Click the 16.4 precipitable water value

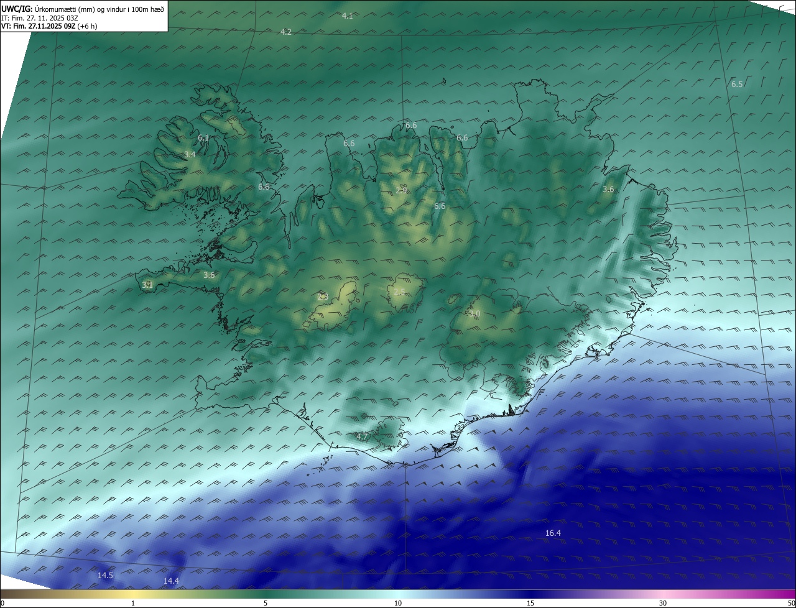pyautogui.click(x=553, y=533)
